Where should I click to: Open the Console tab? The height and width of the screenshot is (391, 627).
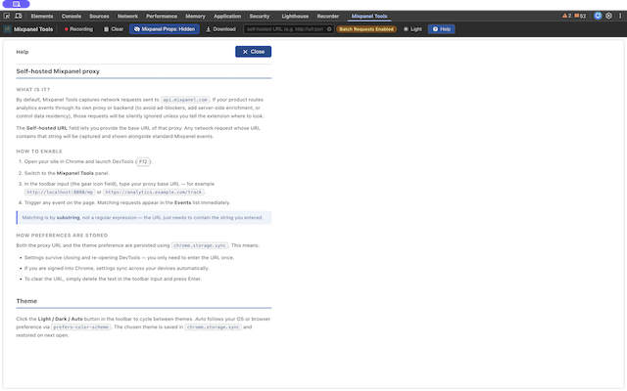click(x=72, y=17)
